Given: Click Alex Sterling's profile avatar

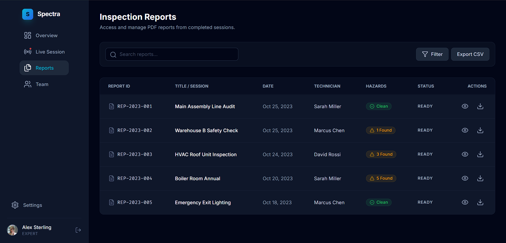Looking at the screenshot, I should pos(12,230).
